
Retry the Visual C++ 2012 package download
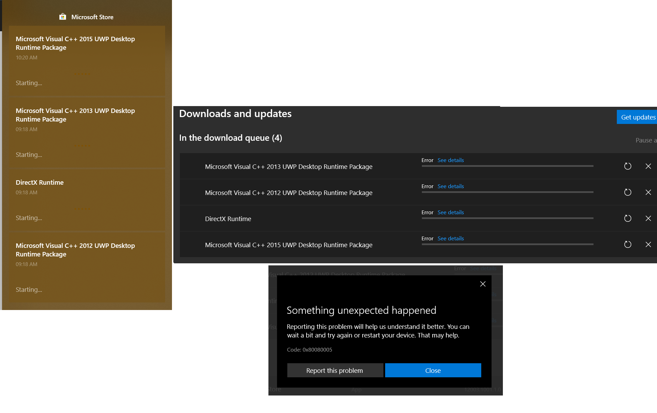click(x=627, y=192)
